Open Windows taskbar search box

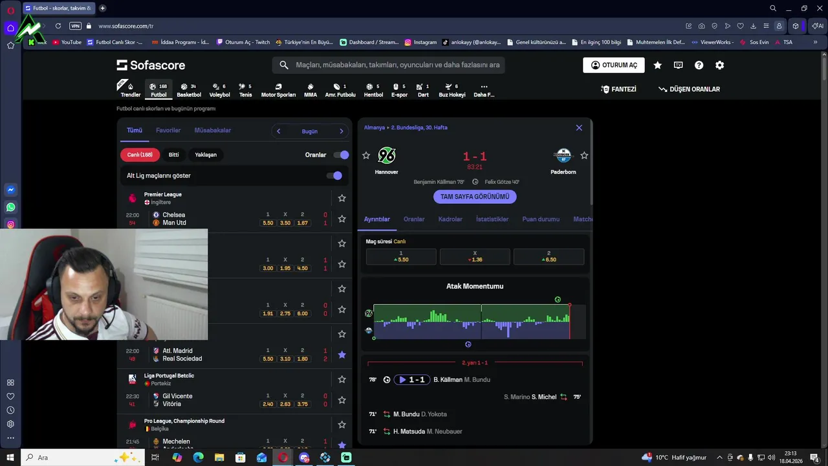(83, 458)
